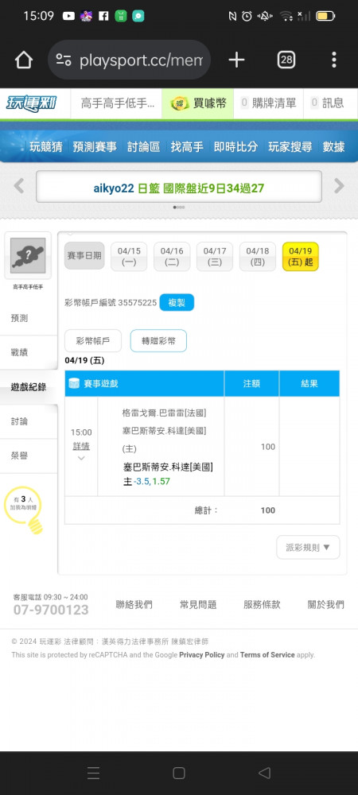358x795 pixels.
Task: Open the browser three-dot menu
Action: [333, 60]
